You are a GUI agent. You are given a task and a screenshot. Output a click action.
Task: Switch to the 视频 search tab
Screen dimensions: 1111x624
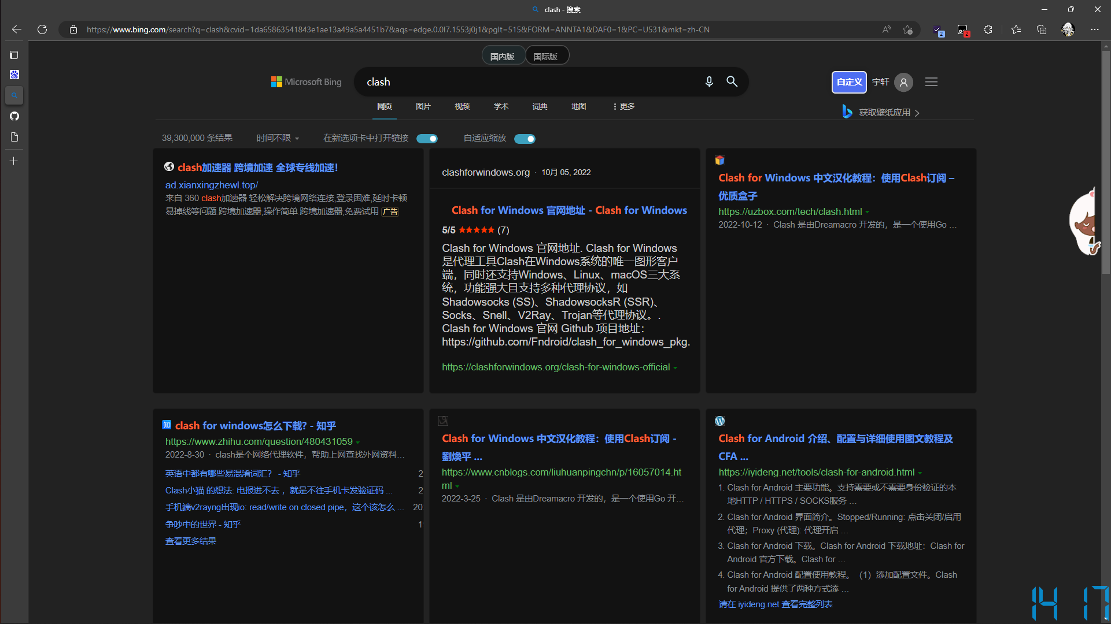[462, 106]
